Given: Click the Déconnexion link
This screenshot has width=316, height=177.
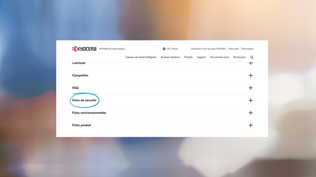Looking at the screenshot, I should (x=248, y=49).
